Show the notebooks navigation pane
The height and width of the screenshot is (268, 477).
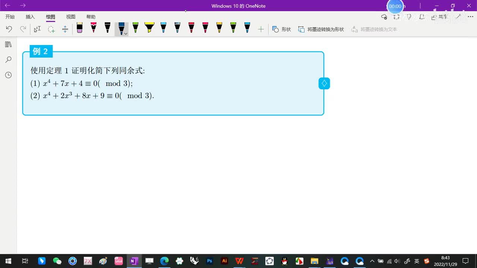tap(8, 45)
